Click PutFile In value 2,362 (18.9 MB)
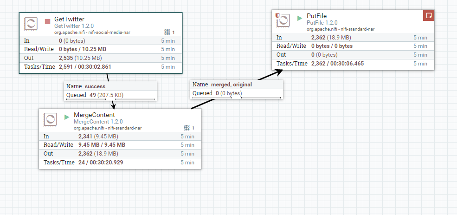This screenshot has width=457, height=215. 331,37
